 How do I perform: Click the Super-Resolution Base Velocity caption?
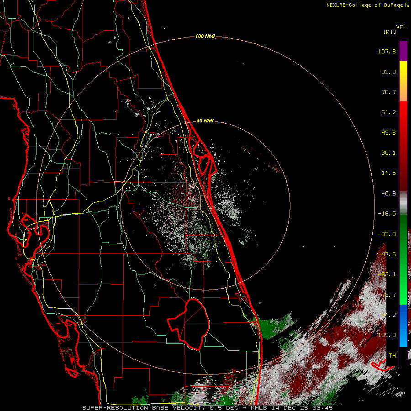pyautogui.click(x=207, y=408)
